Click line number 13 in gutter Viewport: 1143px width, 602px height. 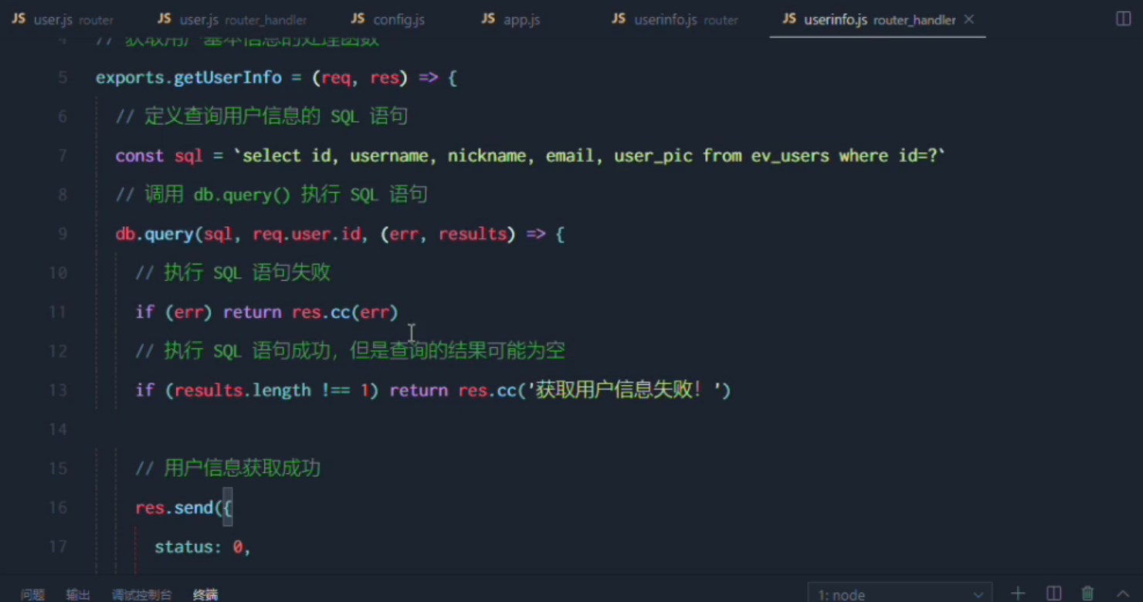(x=59, y=390)
